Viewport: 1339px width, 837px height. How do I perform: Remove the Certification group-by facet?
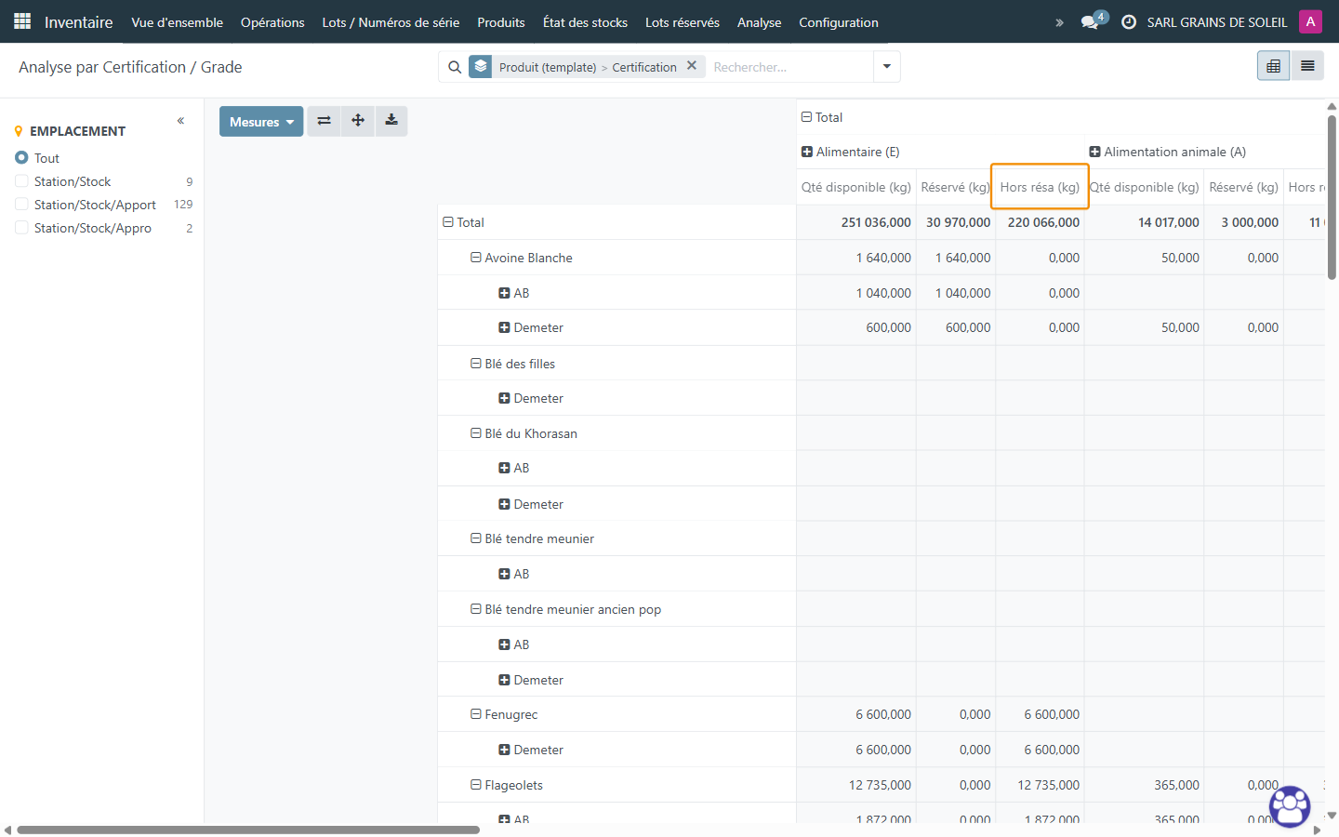click(692, 66)
